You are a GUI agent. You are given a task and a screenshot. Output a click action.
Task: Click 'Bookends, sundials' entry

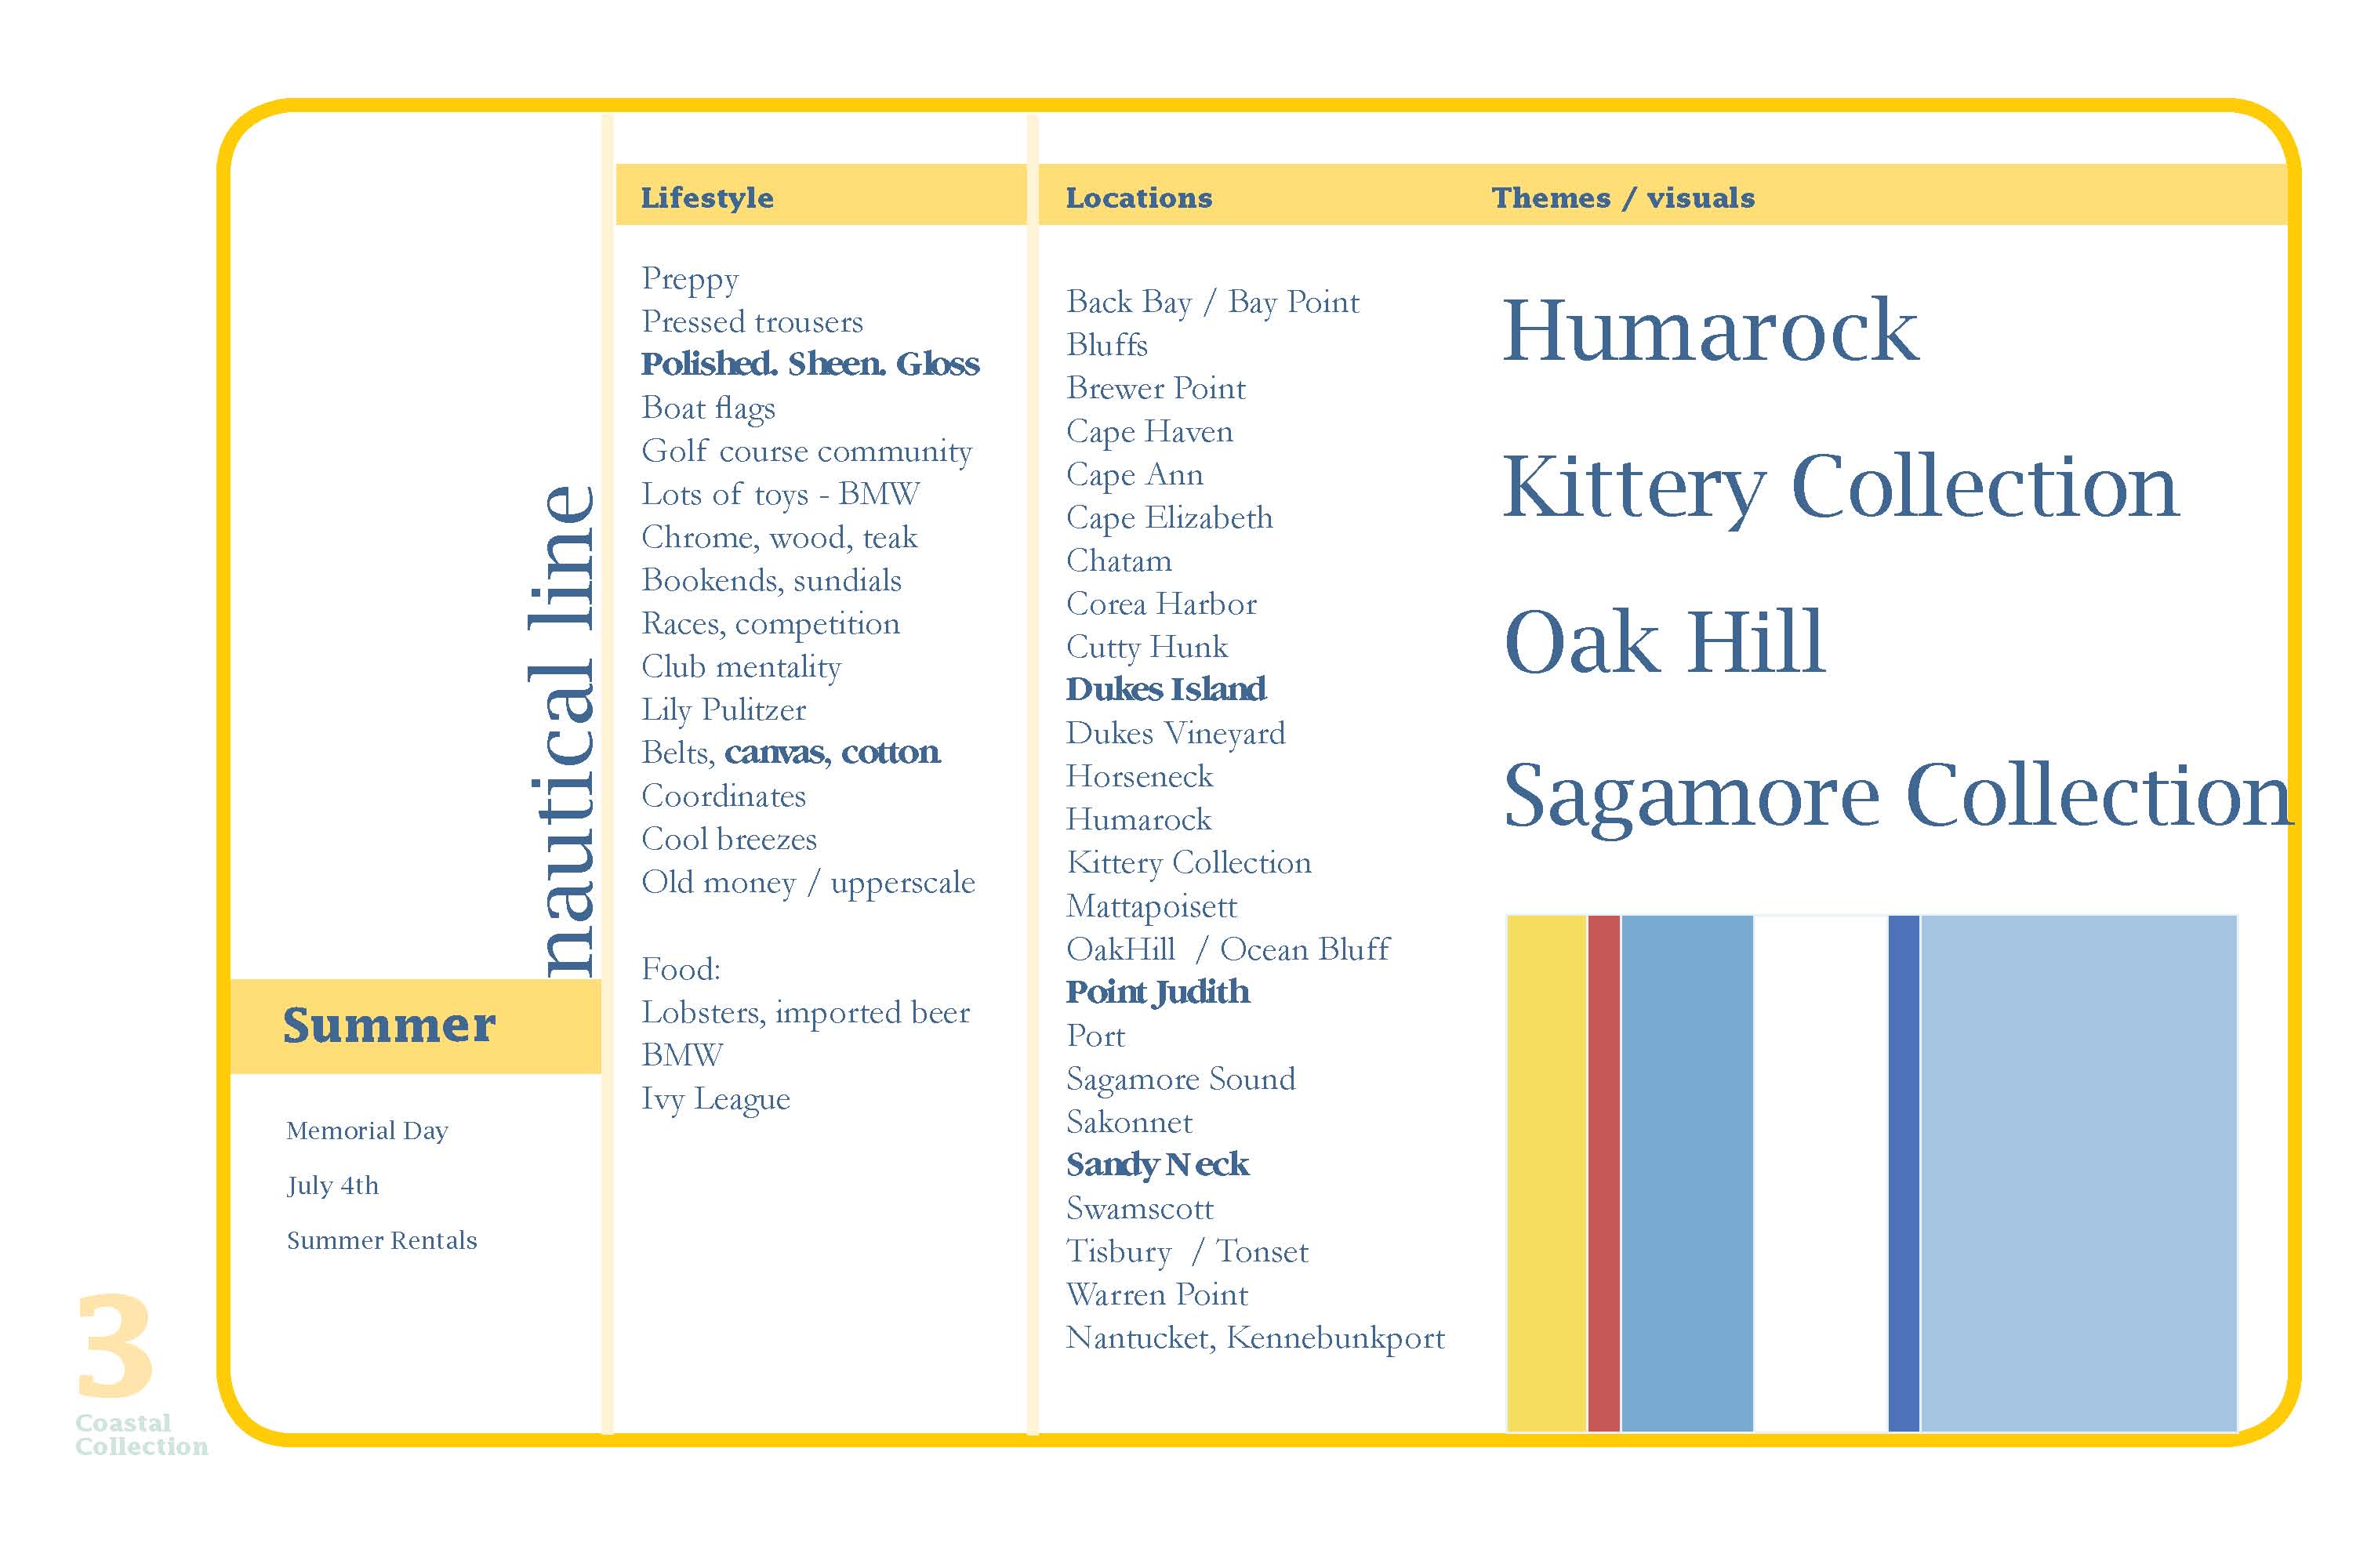tap(771, 580)
